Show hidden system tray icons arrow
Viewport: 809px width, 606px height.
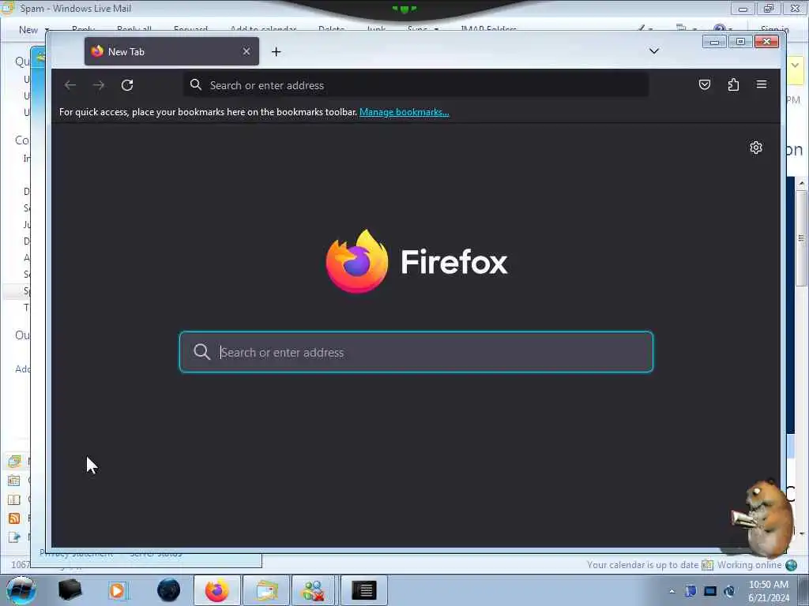(672, 591)
